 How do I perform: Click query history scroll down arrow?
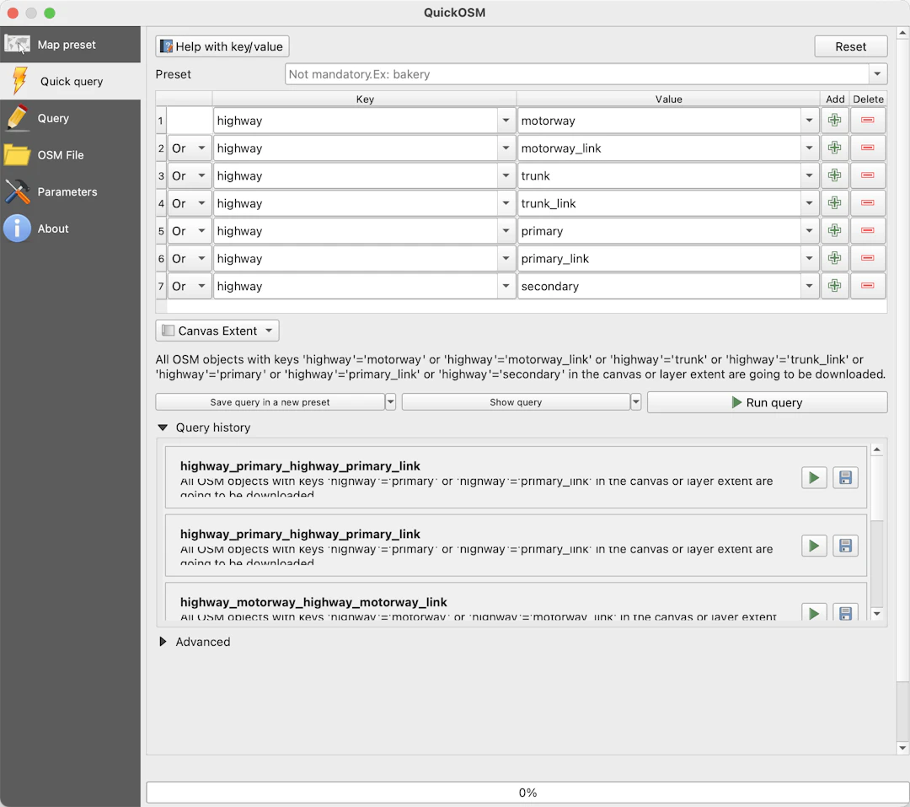tap(877, 614)
